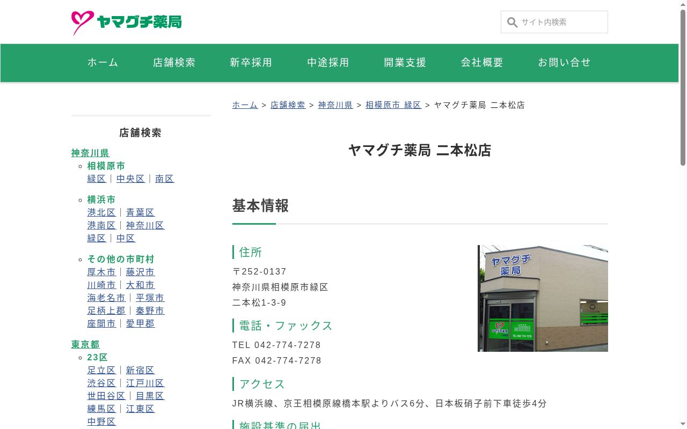Open the 開業支援 menu item

405,63
